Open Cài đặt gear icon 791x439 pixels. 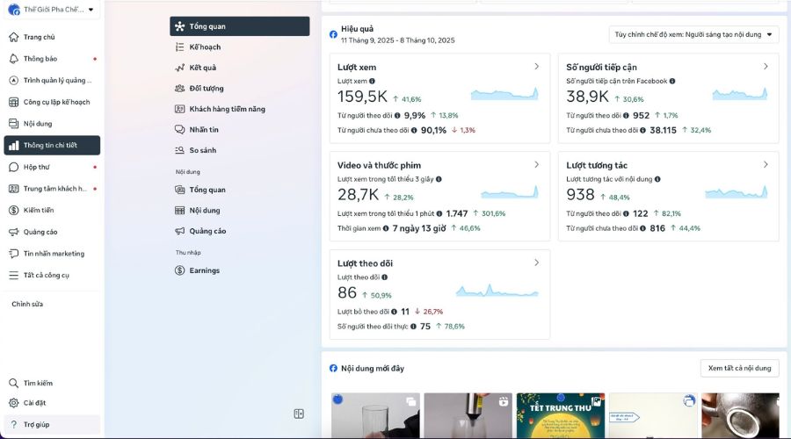pyautogui.click(x=13, y=403)
